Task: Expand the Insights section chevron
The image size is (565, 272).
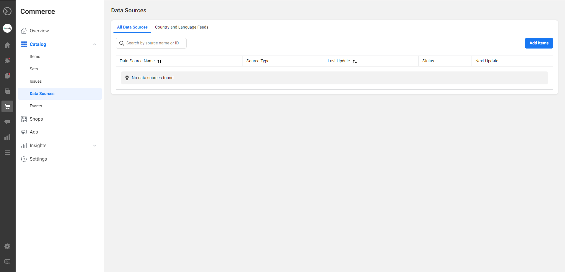Action: coord(95,146)
